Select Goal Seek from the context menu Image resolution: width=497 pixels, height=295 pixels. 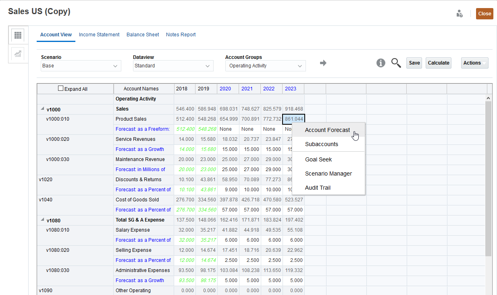pyautogui.click(x=318, y=159)
